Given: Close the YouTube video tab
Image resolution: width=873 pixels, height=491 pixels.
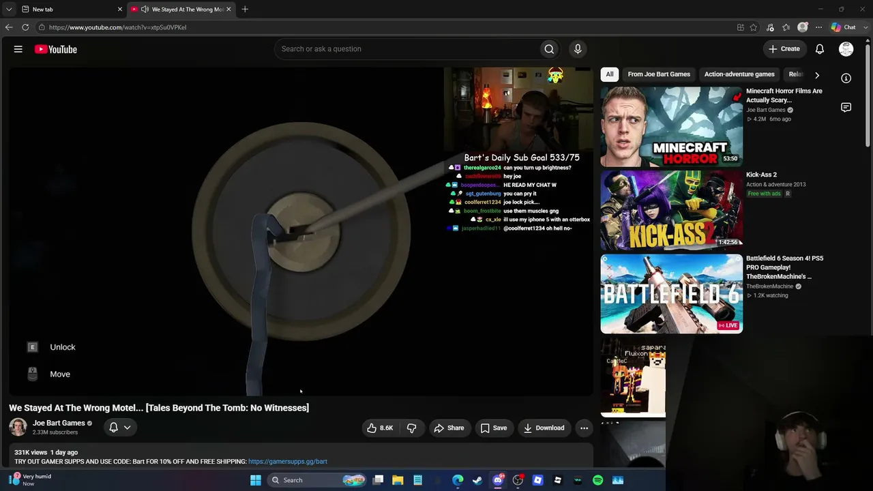Looking at the screenshot, I should 228,10.
